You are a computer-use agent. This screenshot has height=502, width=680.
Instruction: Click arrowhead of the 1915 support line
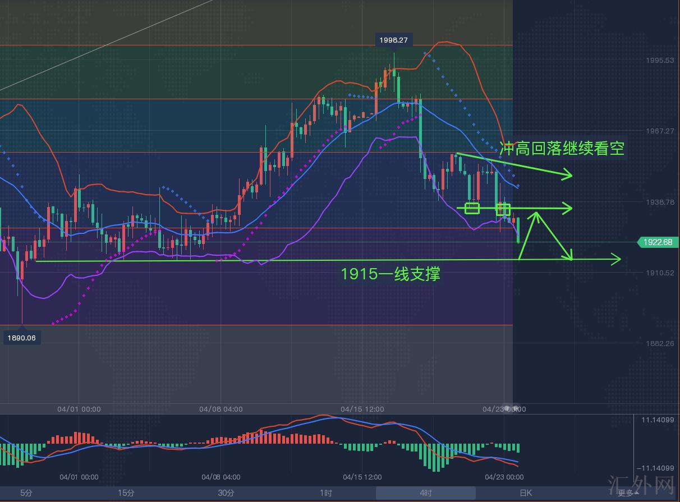(x=617, y=259)
